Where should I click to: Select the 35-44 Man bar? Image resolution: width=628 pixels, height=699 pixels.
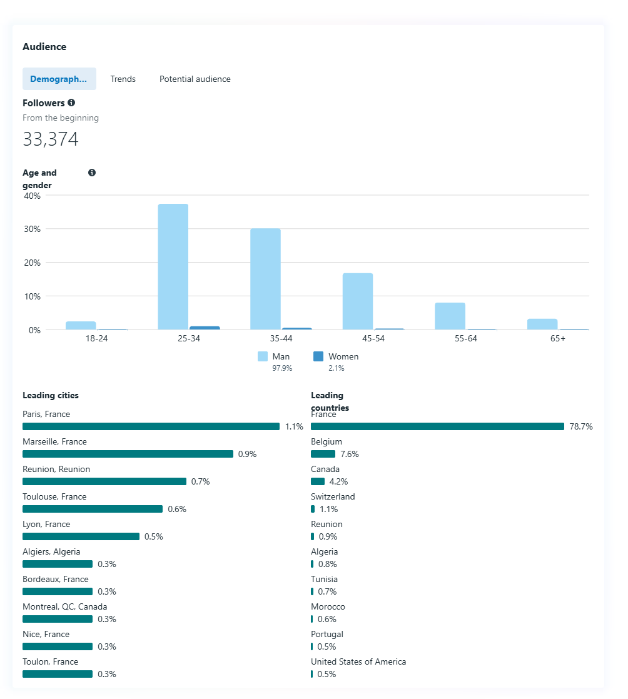(265, 279)
